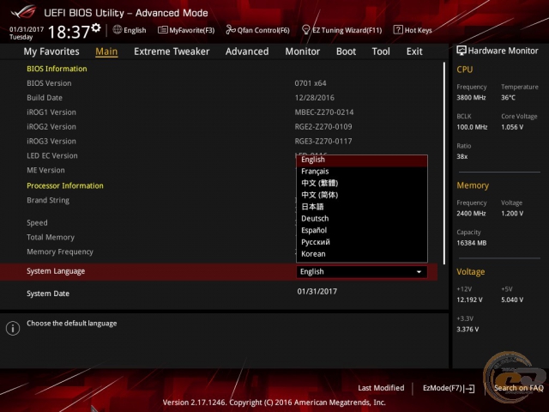This screenshot has width=549, height=412.
Task: Choose Français in the language list
Action: coord(362,172)
